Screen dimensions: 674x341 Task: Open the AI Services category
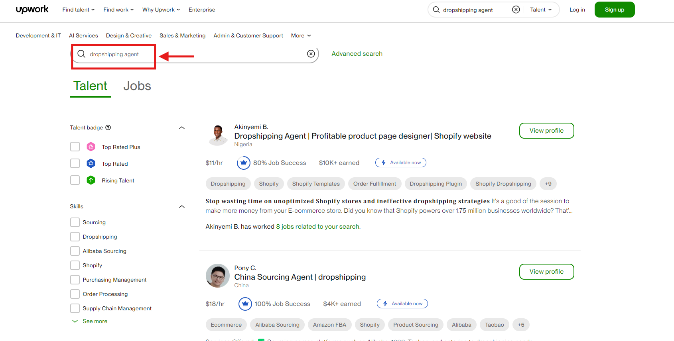click(83, 35)
